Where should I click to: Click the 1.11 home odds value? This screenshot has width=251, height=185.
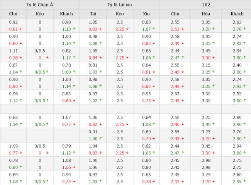point(13,51)
